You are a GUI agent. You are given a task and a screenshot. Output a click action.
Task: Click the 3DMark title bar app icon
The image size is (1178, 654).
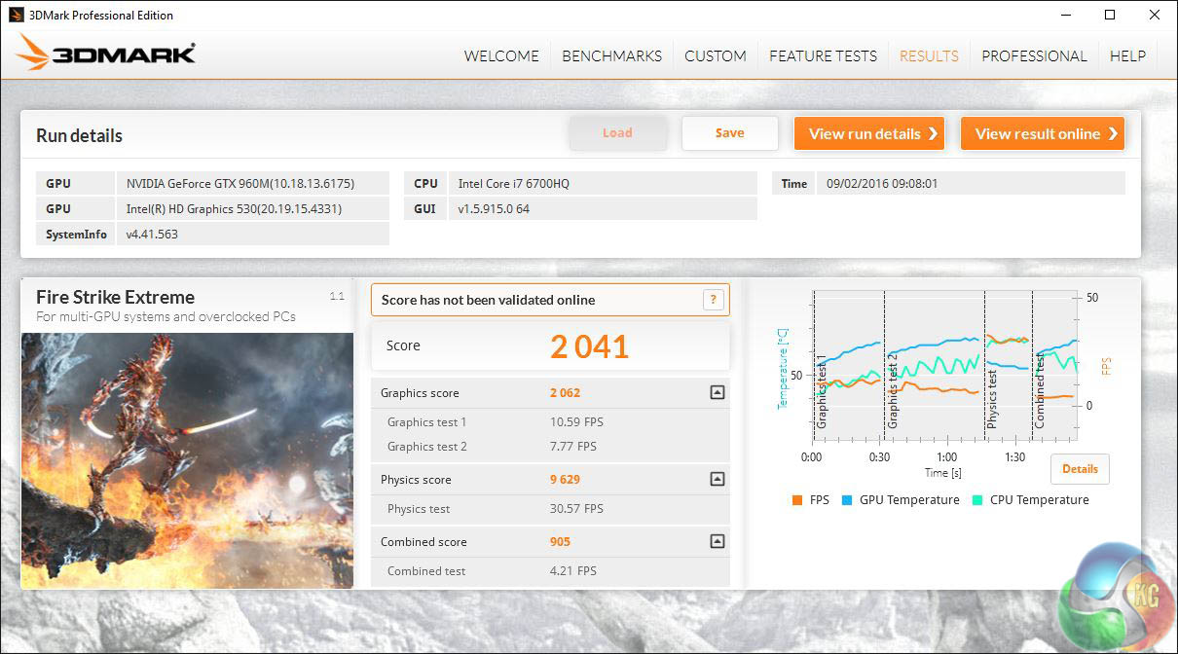(17, 15)
